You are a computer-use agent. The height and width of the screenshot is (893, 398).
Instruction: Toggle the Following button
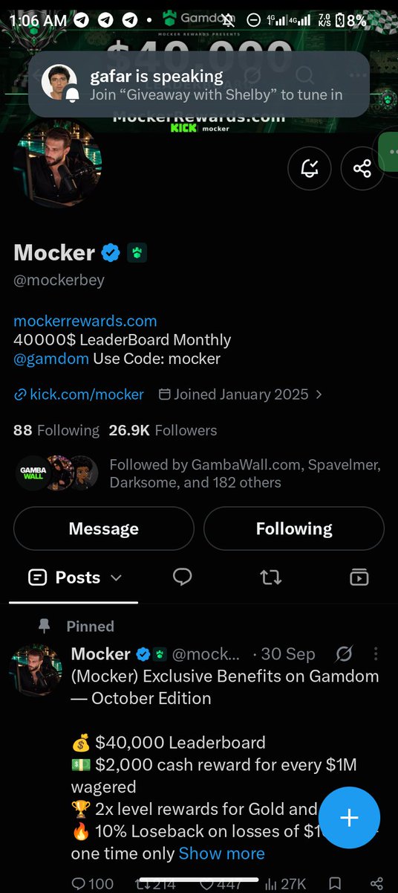click(294, 528)
